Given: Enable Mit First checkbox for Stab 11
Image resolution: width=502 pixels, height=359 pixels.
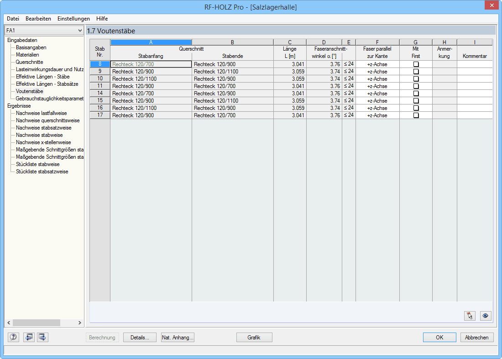Looking at the screenshot, I should (416, 86).
